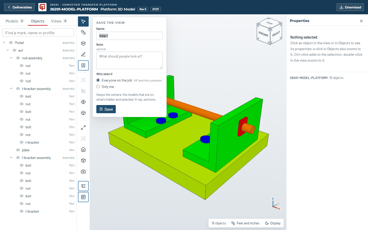
Task: Toggle the properties panel text-lines icon
Action: pos(83,197)
